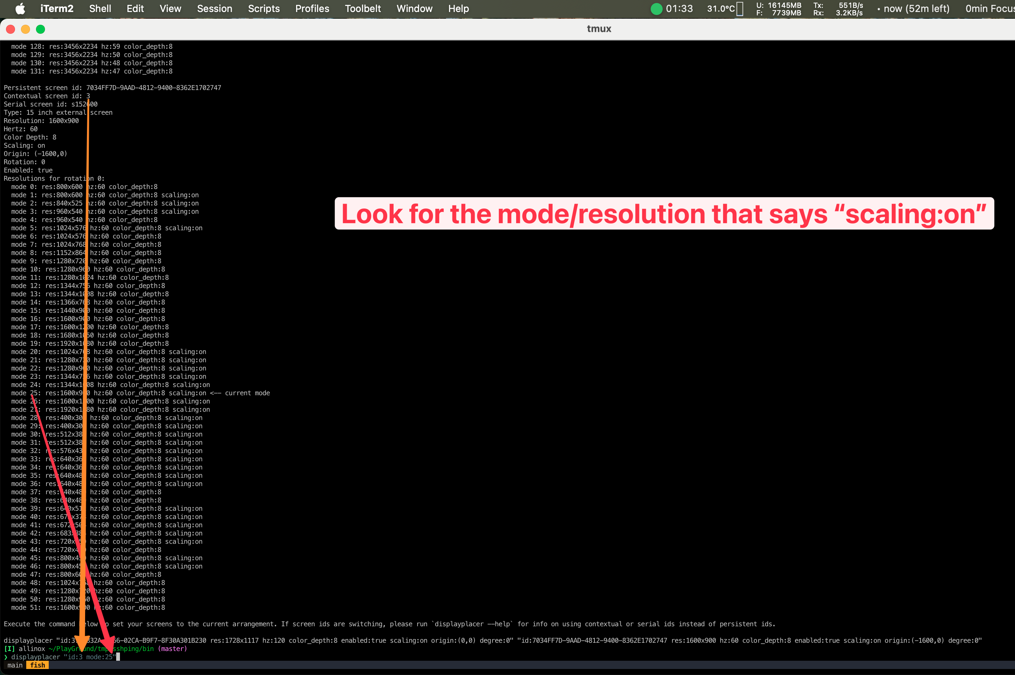Open the Scripts menu

[263, 9]
